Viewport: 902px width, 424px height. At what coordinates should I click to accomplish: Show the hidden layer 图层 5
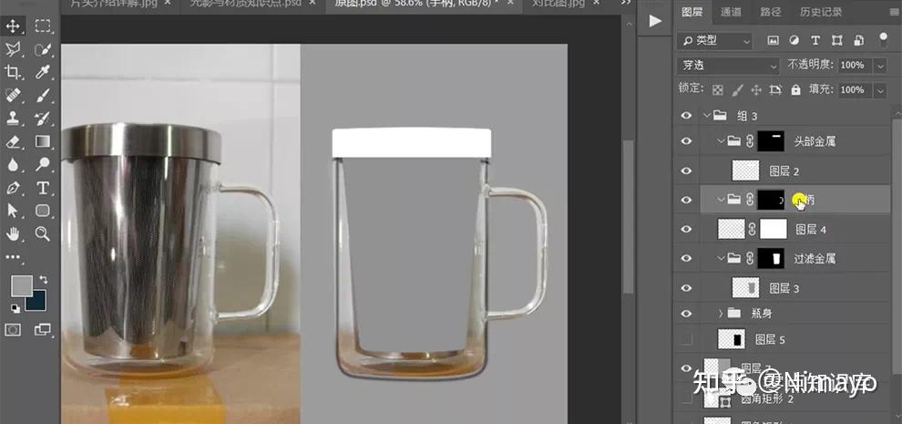point(686,340)
